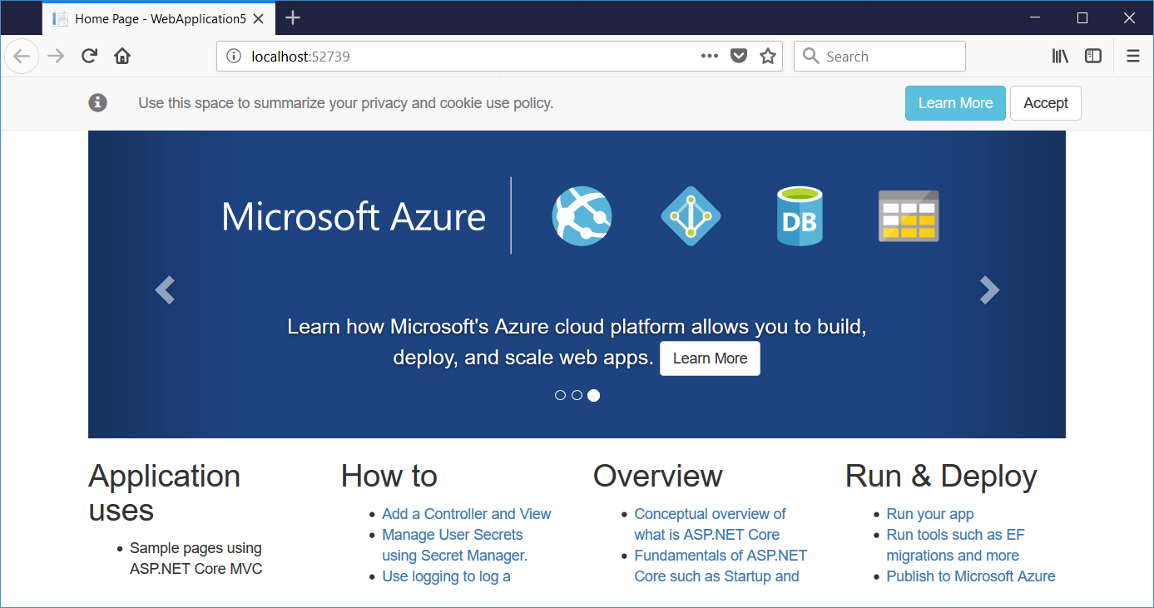The height and width of the screenshot is (608, 1154).
Task: Open Publish to Microsoft Azure link
Action: pos(971,576)
